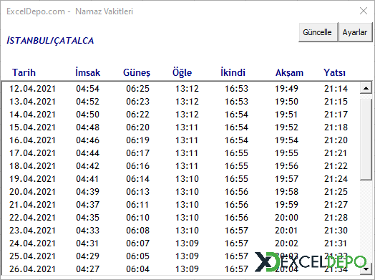Click the Öğle column header
This screenshot has height=280, width=375.
[x=182, y=72]
